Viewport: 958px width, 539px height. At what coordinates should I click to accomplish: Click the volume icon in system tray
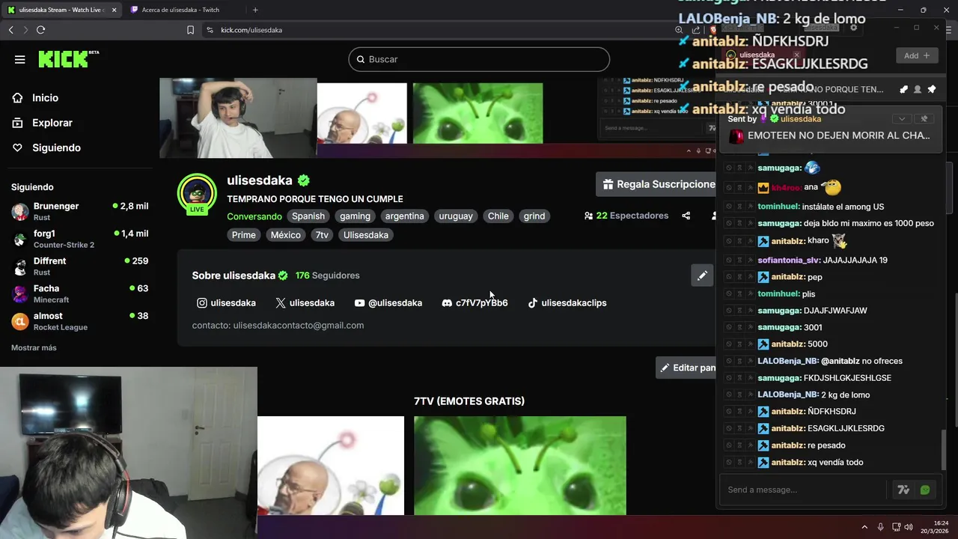coord(909,527)
